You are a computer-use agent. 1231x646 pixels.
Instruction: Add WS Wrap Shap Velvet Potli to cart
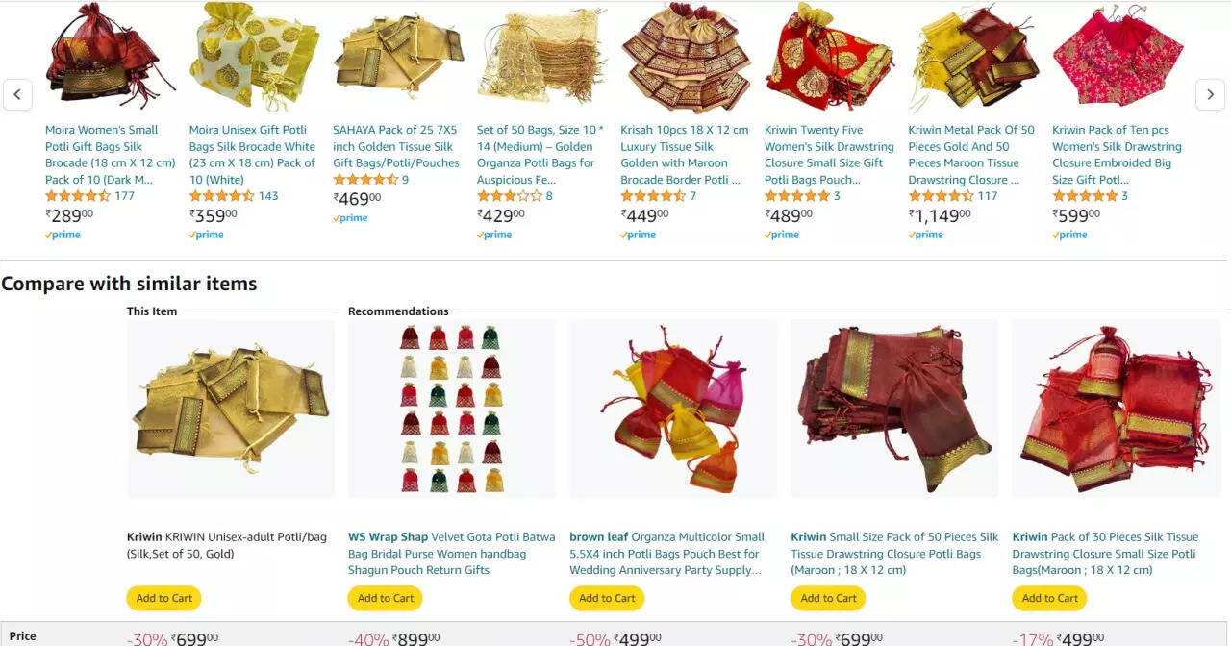(x=386, y=598)
